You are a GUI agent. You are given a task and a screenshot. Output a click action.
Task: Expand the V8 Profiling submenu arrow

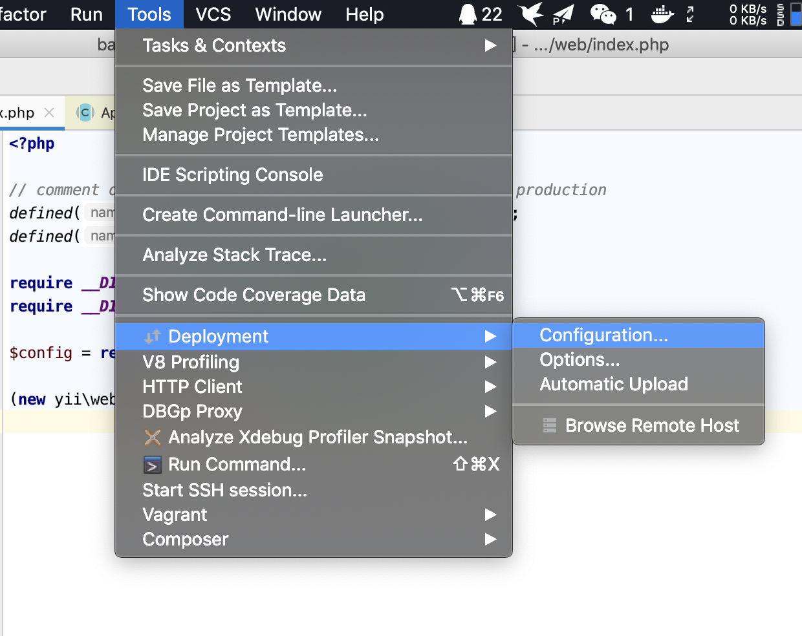pos(491,362)
